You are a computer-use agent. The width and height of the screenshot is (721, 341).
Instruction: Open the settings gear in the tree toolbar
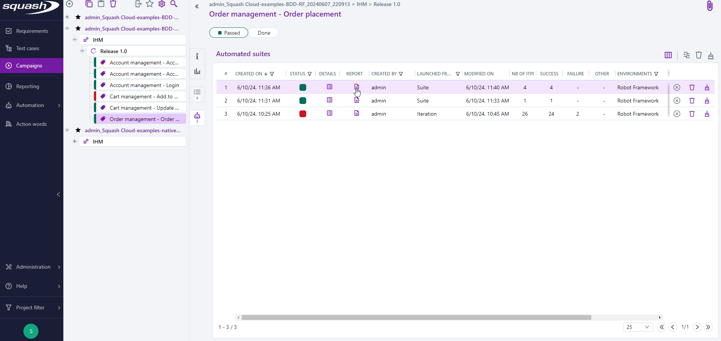click(x=162, y=4)
